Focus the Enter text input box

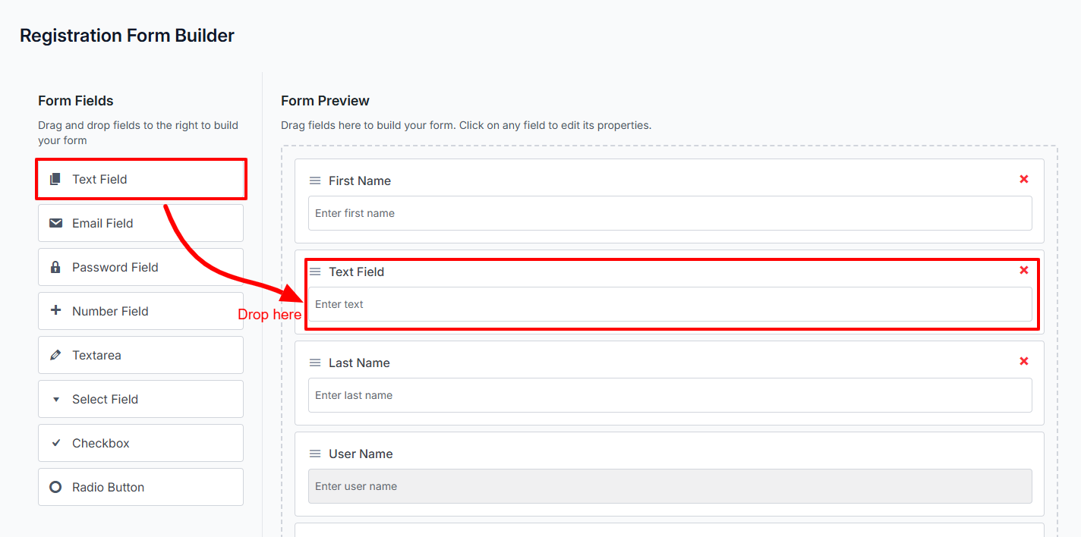pos(670,304)
